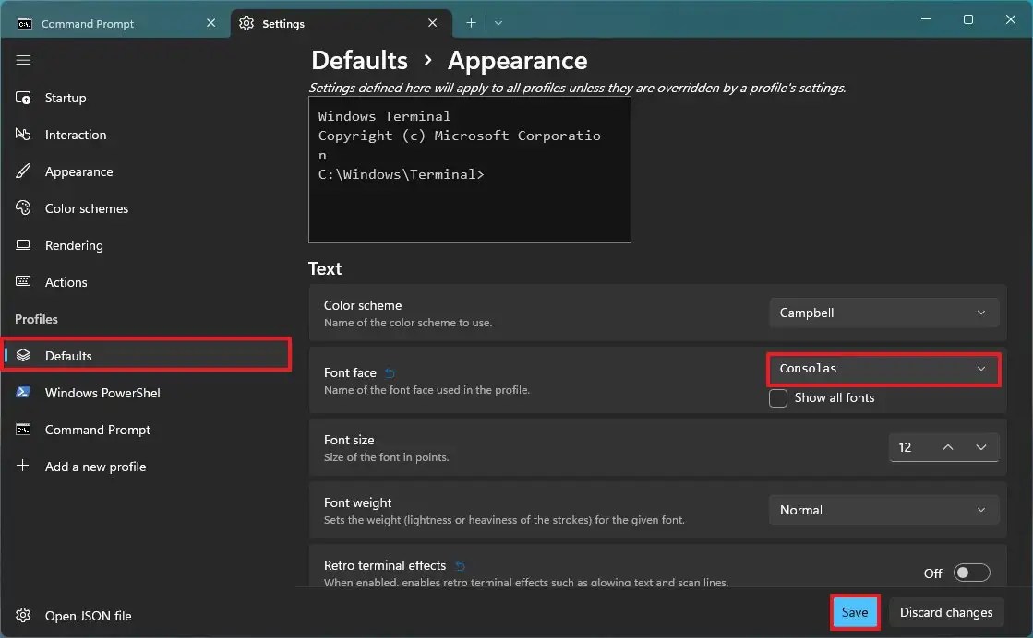Open the Color scheme dropdown
The height and width of the screenshot is (638, 1033).
883,313
